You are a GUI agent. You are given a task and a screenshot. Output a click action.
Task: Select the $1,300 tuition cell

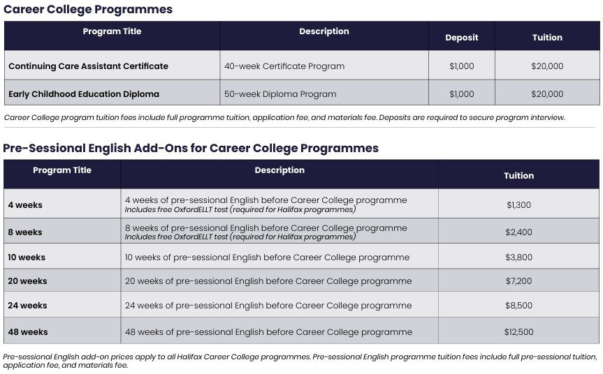[x=518, y=205]
